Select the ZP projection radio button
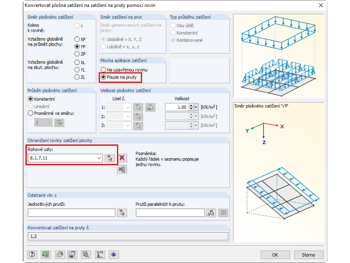 tap(77, 54)
